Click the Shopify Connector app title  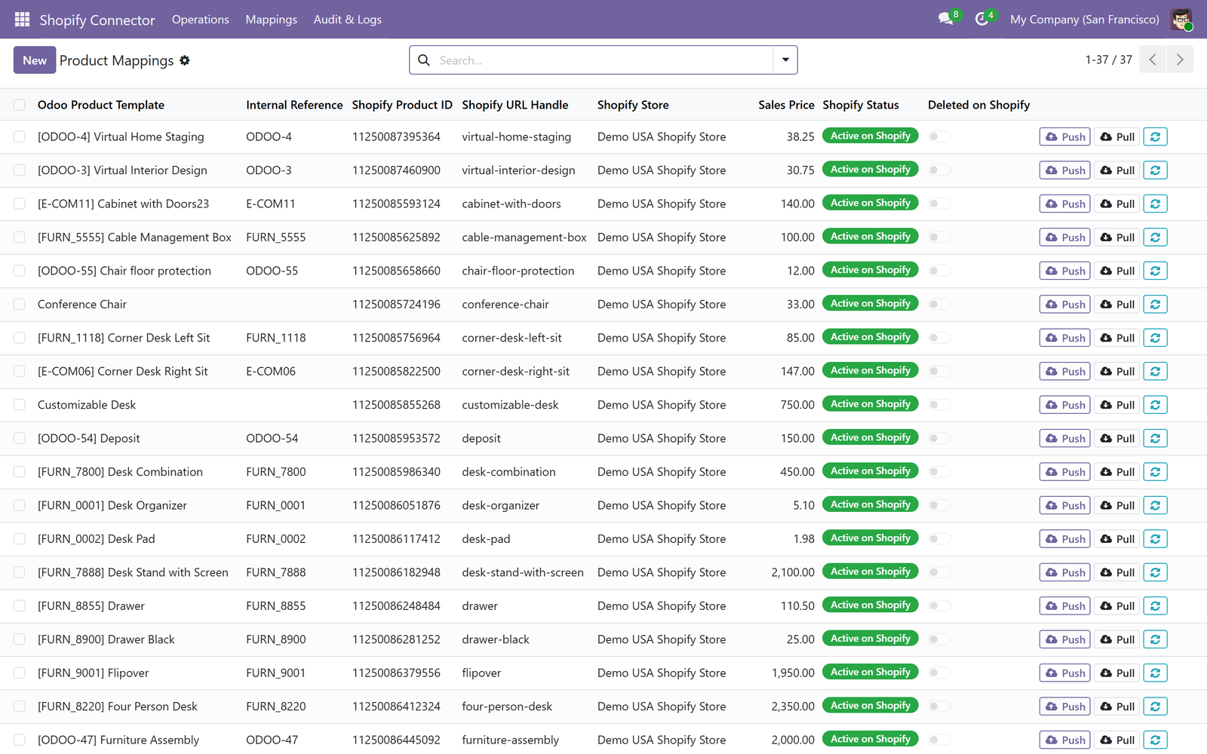coord(97,20)
